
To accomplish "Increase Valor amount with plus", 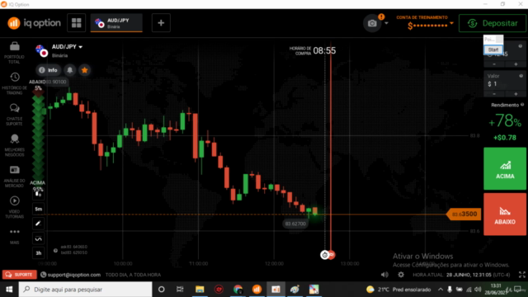I will (516, 94).
